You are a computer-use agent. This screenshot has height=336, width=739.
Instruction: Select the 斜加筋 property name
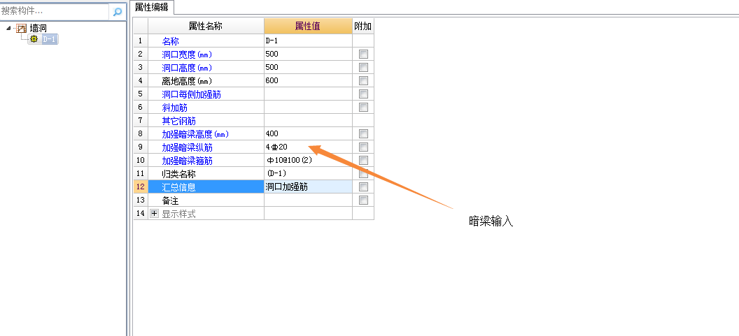[x=175, y=108]
